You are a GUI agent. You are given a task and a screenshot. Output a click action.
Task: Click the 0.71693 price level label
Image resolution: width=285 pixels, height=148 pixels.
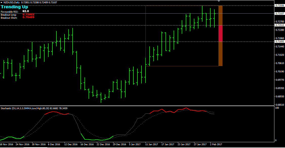(x=280, y=41)
